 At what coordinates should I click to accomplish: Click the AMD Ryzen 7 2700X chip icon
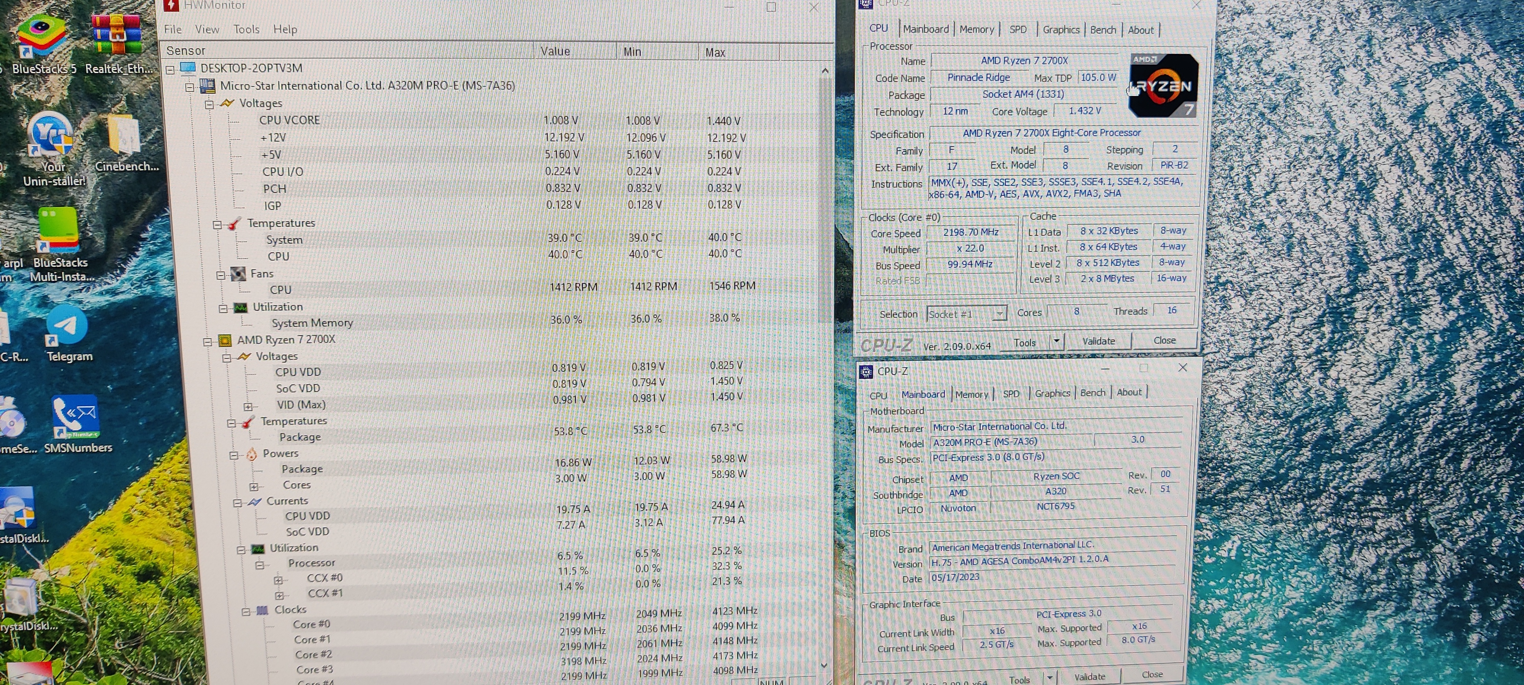225,341
